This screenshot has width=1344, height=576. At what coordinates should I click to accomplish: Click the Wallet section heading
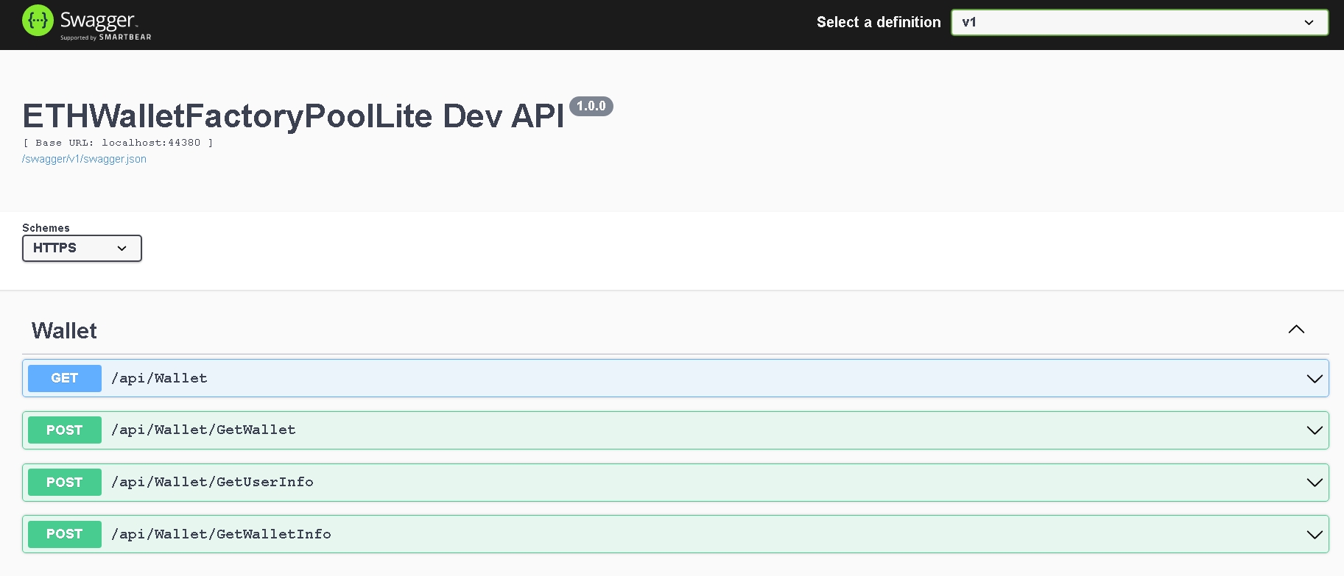tap(64, 331)
